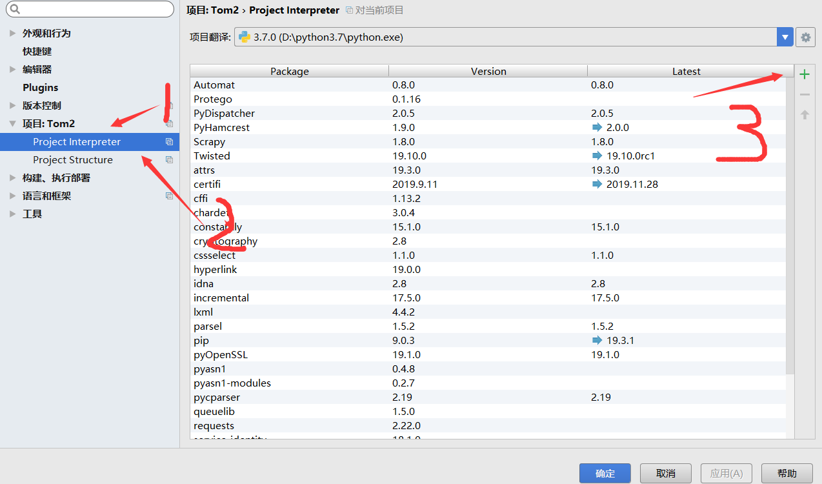The width and height of the screenshot is (822, 484).
Task: Select the attrs package row
Action: (488, 170)
